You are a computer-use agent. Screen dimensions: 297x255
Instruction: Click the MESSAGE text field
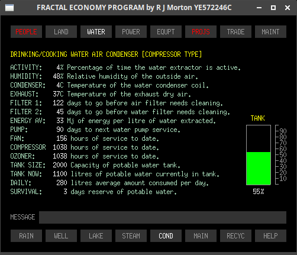pos(163,217)
